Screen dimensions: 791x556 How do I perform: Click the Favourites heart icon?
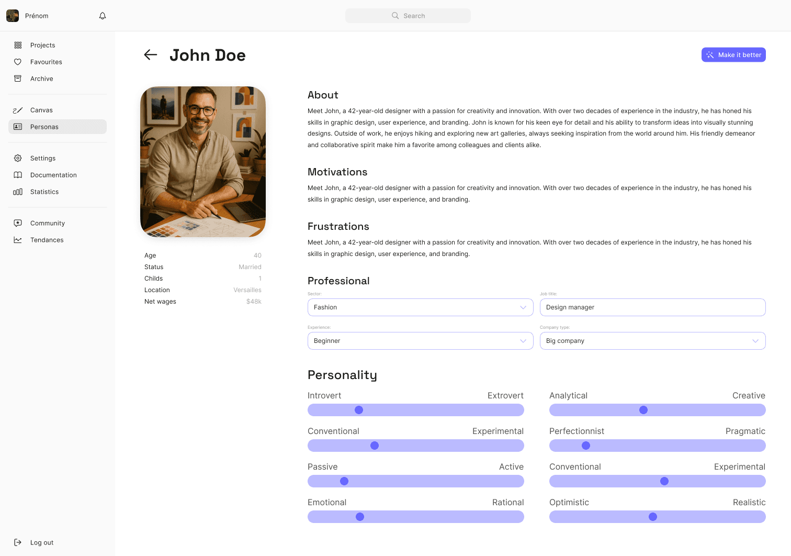point(18,62)
